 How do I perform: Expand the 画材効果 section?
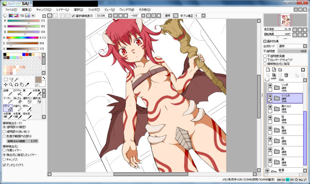point(265,41)
